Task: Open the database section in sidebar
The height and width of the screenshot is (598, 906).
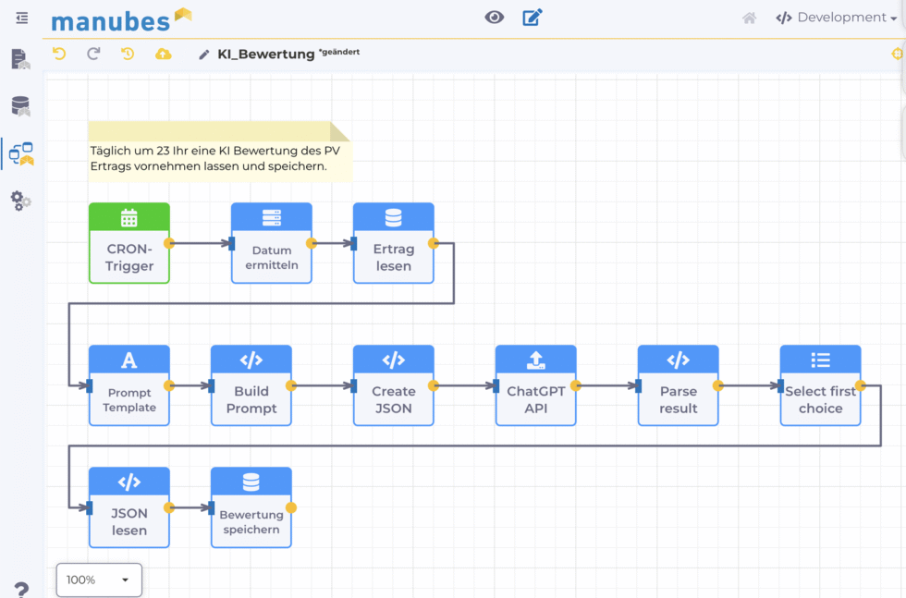Action: coord(20,106)
